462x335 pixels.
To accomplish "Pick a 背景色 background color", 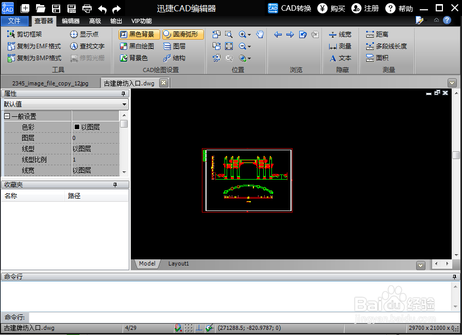I will click(x=134, y=58).
